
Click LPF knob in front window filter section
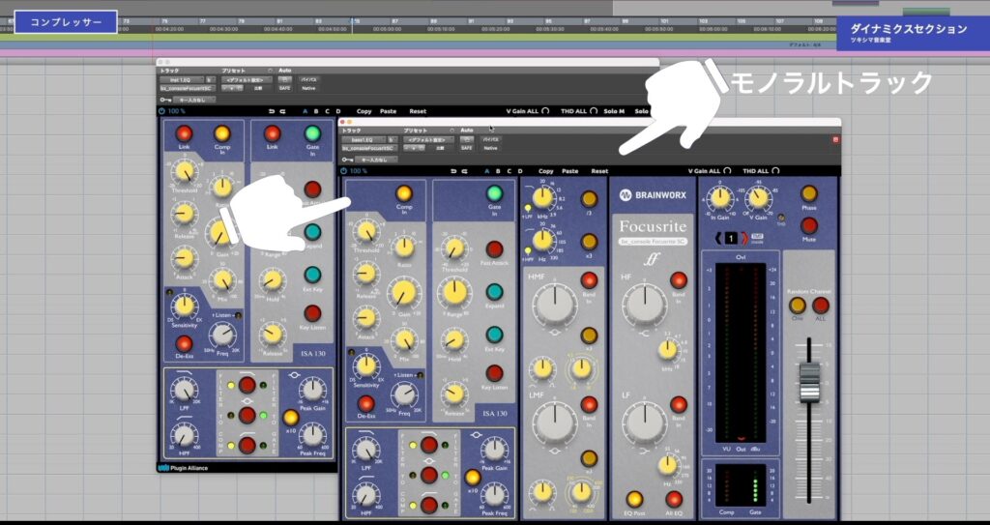click(x=366, y=452)
